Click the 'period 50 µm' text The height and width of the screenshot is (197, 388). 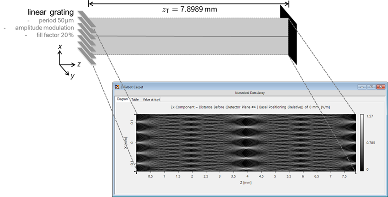coord(56,20)
